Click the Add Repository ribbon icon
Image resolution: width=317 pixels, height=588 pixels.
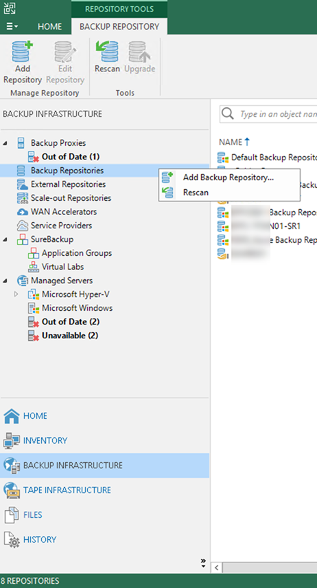tap(23, 52)
